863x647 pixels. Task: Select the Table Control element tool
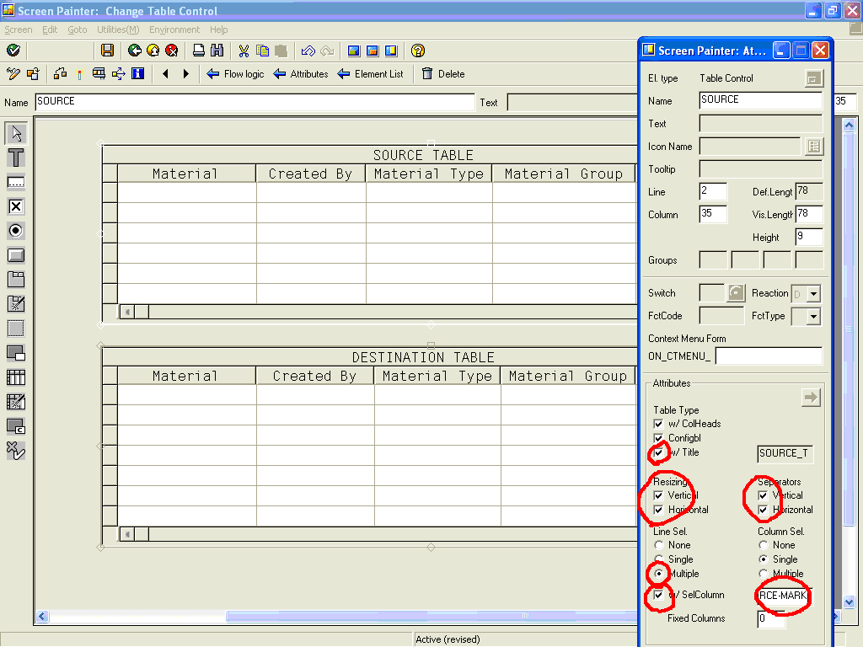click(x=15, y=377)
